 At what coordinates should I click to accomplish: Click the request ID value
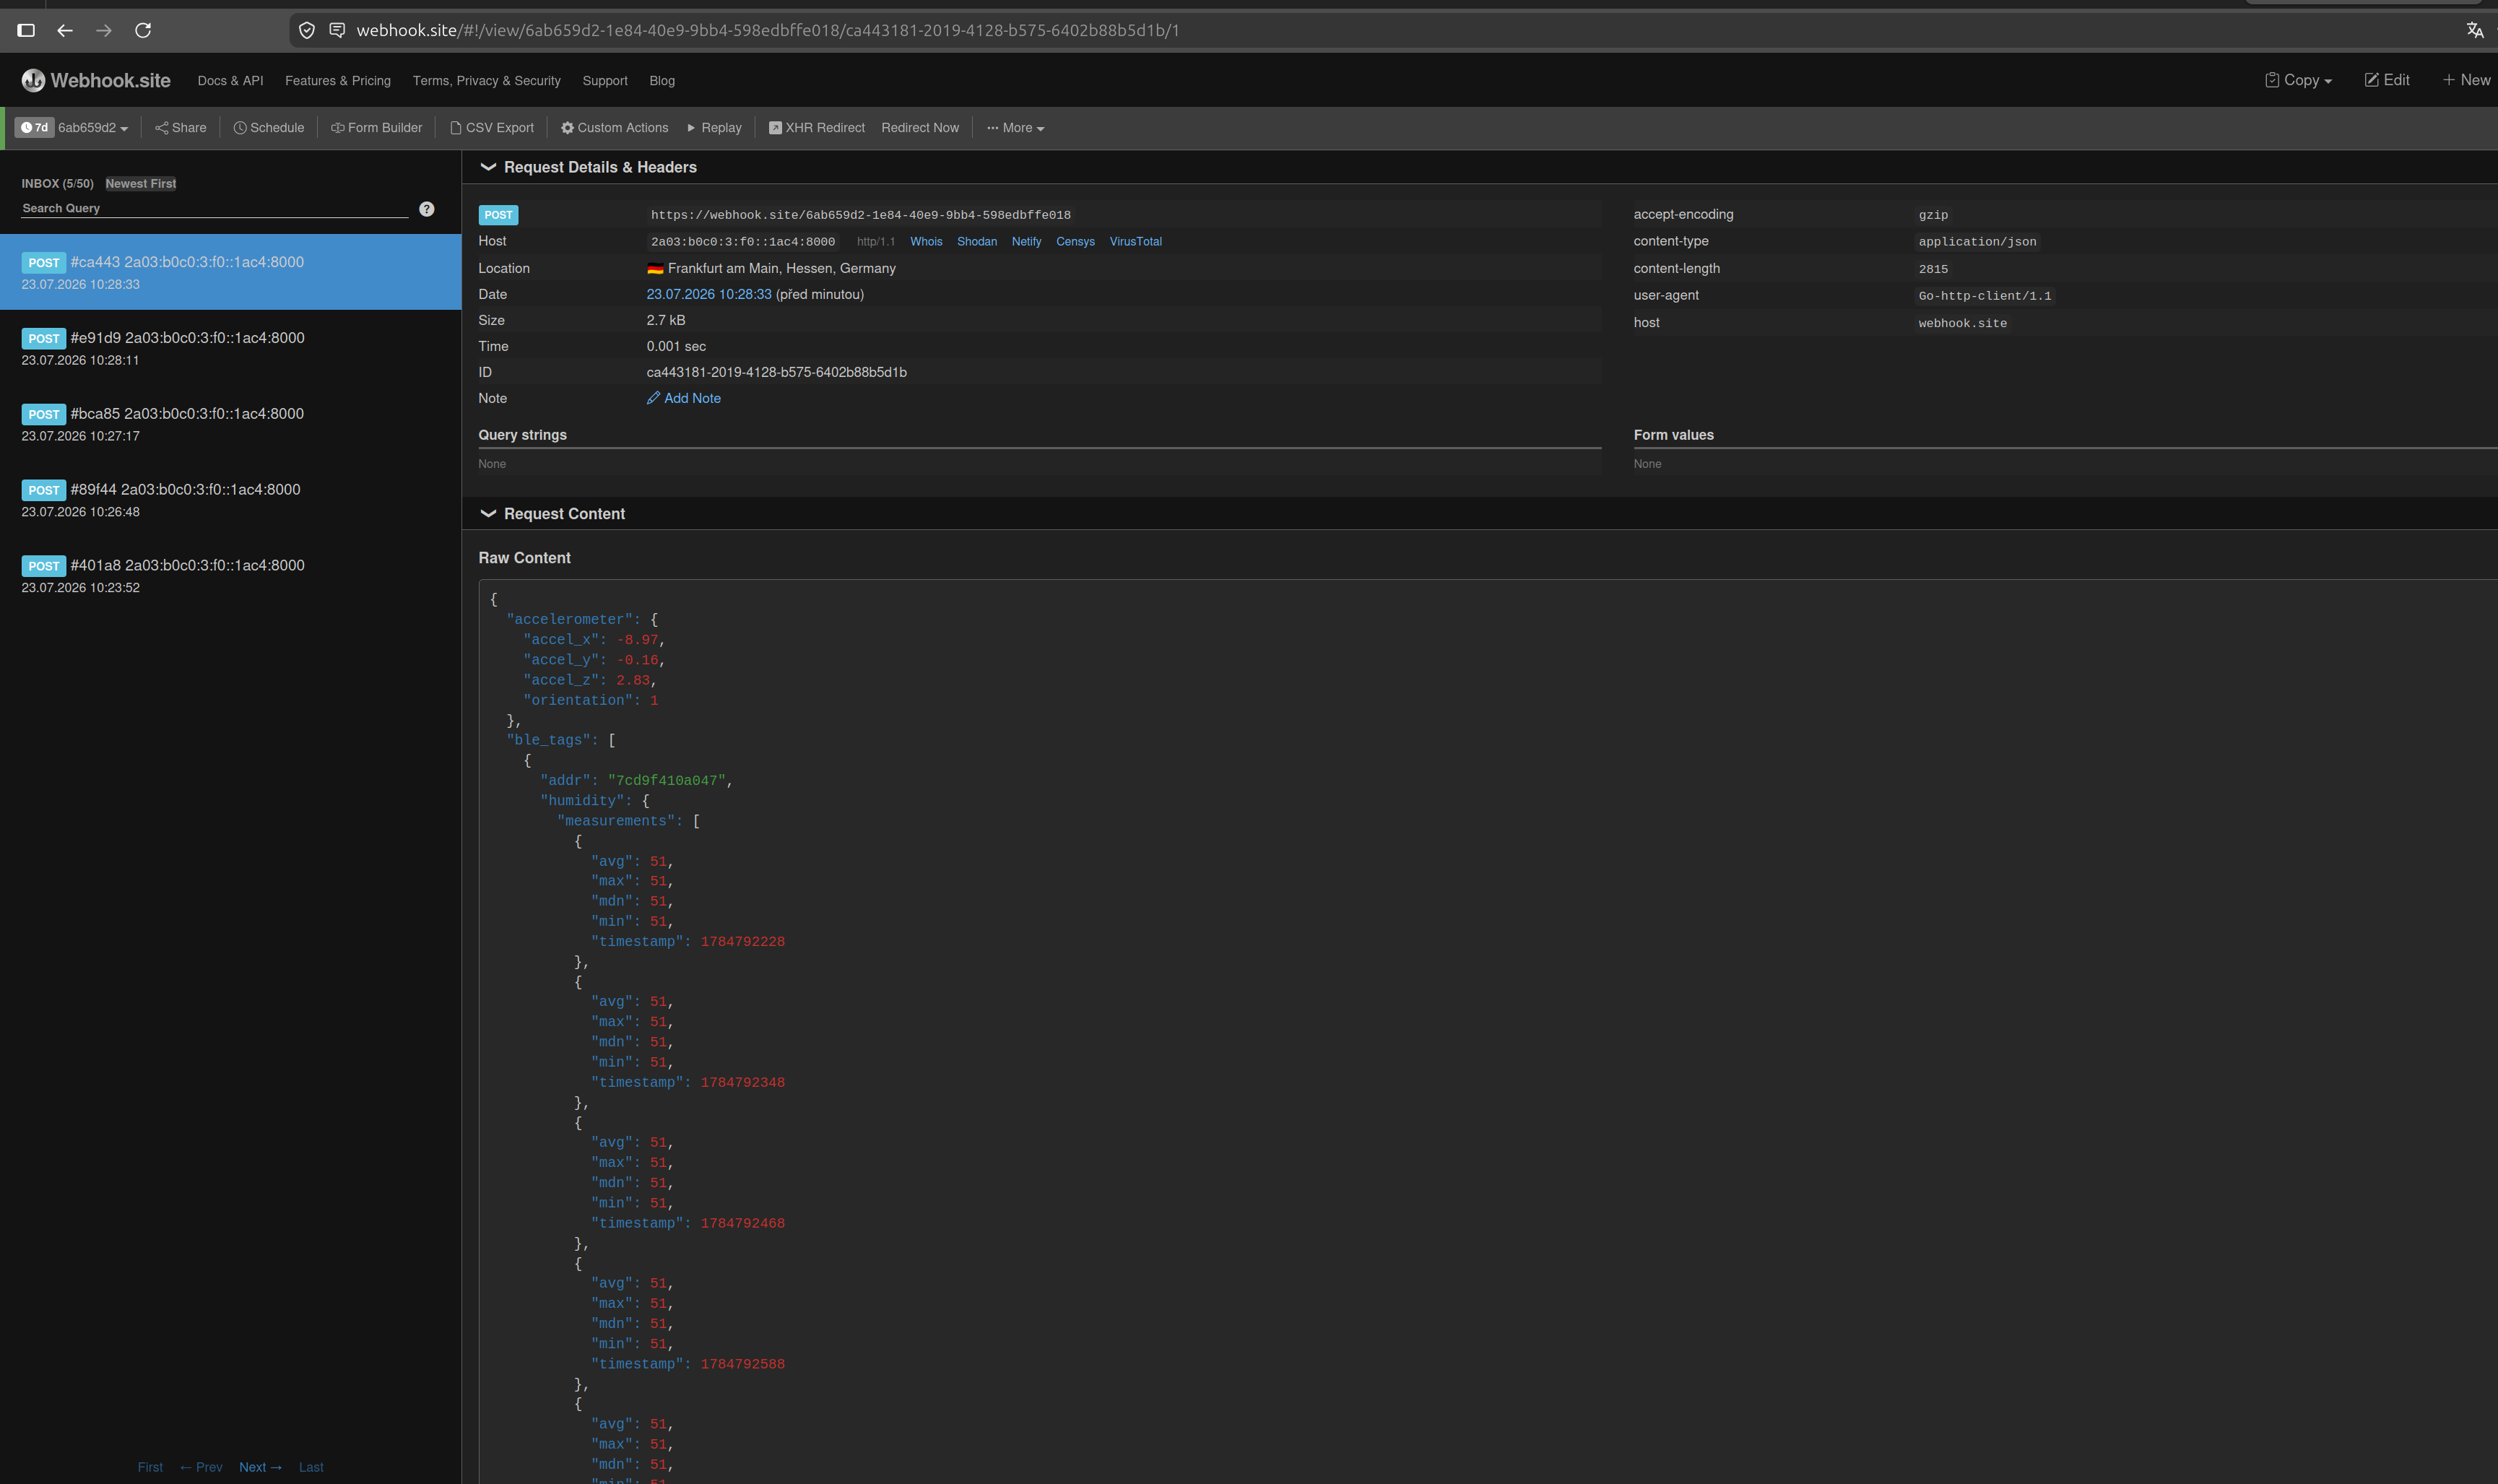777,372
